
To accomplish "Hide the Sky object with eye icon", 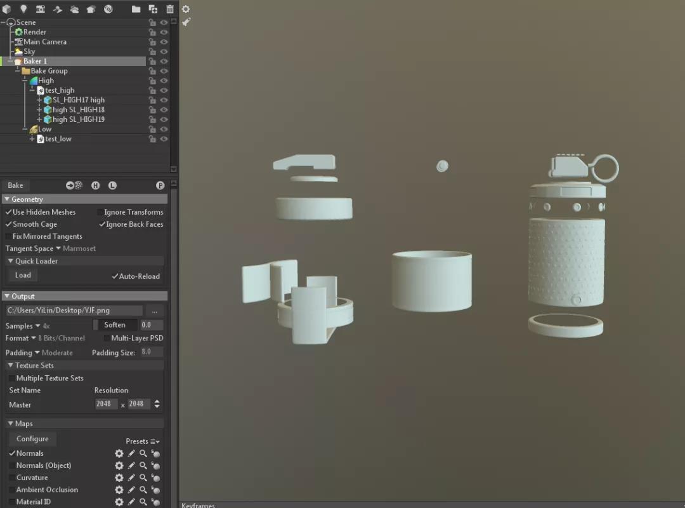I will click(x=164, y=51).
